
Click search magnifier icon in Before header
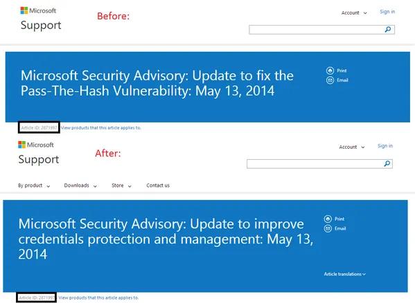(388, 29)
